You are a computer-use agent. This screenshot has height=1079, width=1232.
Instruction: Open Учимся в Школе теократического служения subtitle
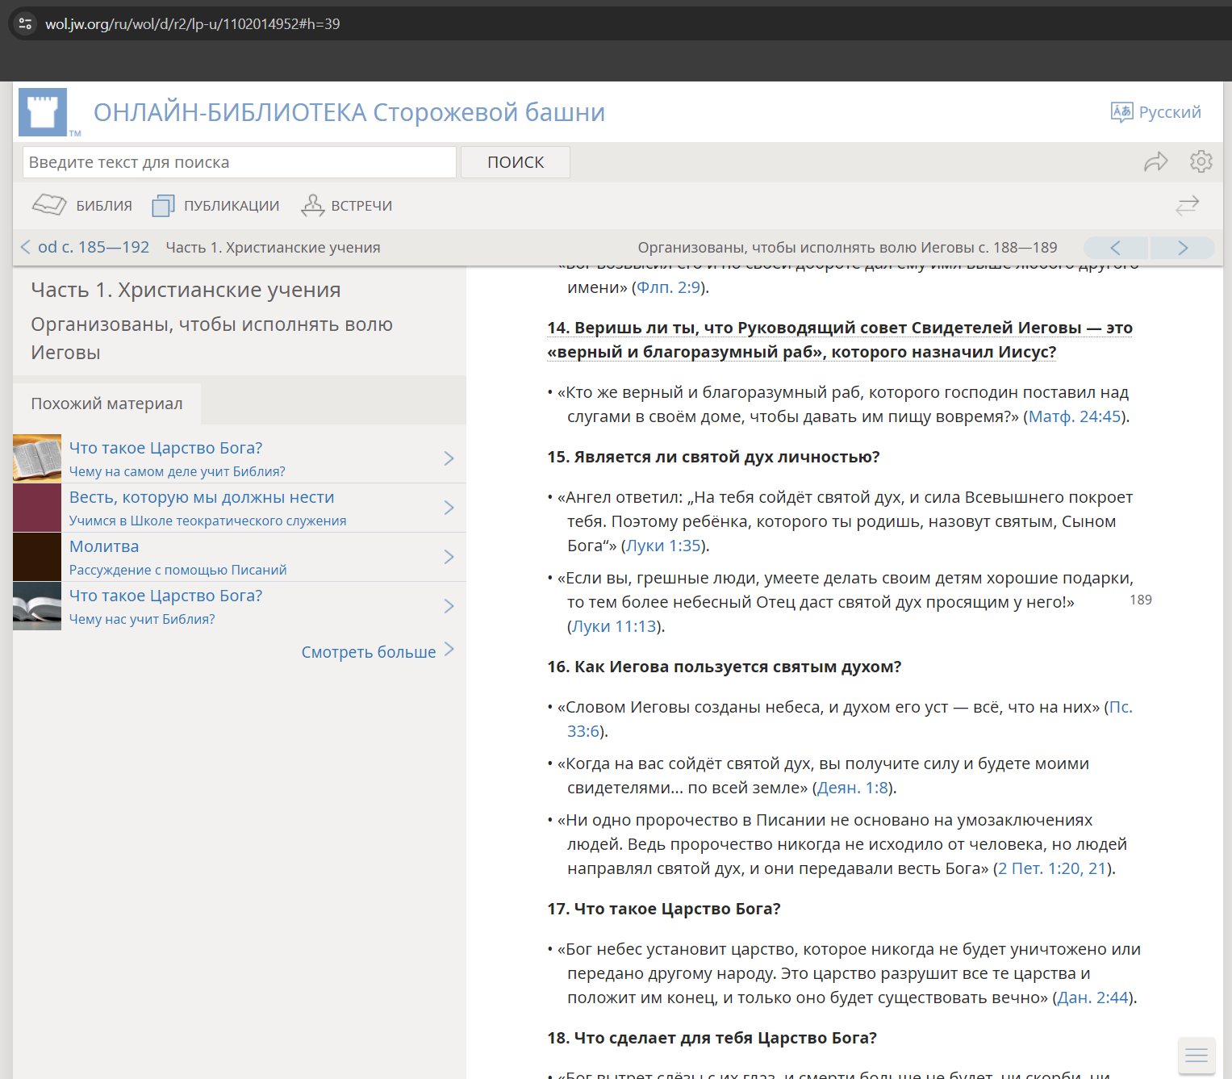pos(207,521)
